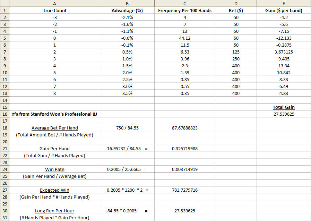Click the "Gain ($ per hand)" heading cell
The image size is (311, 221).
coord(284,10)
